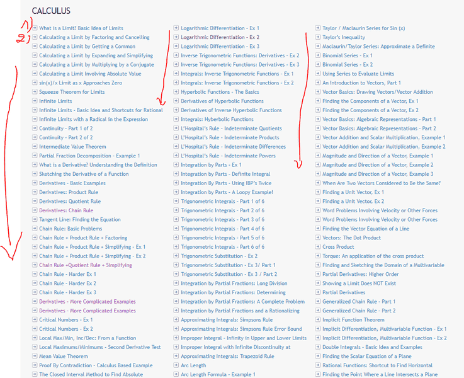The image size is (464, 378).
Task: Click the arrow icon next to "Squeeze Theorem for Limits"
Action: [35, 92]
